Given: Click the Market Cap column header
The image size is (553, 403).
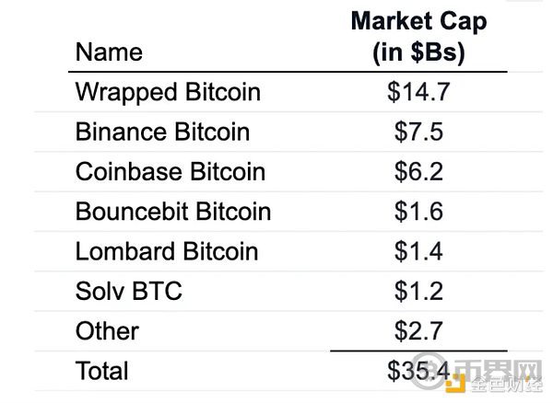Looking at the screenshot, I should click(x=418, y=37).
